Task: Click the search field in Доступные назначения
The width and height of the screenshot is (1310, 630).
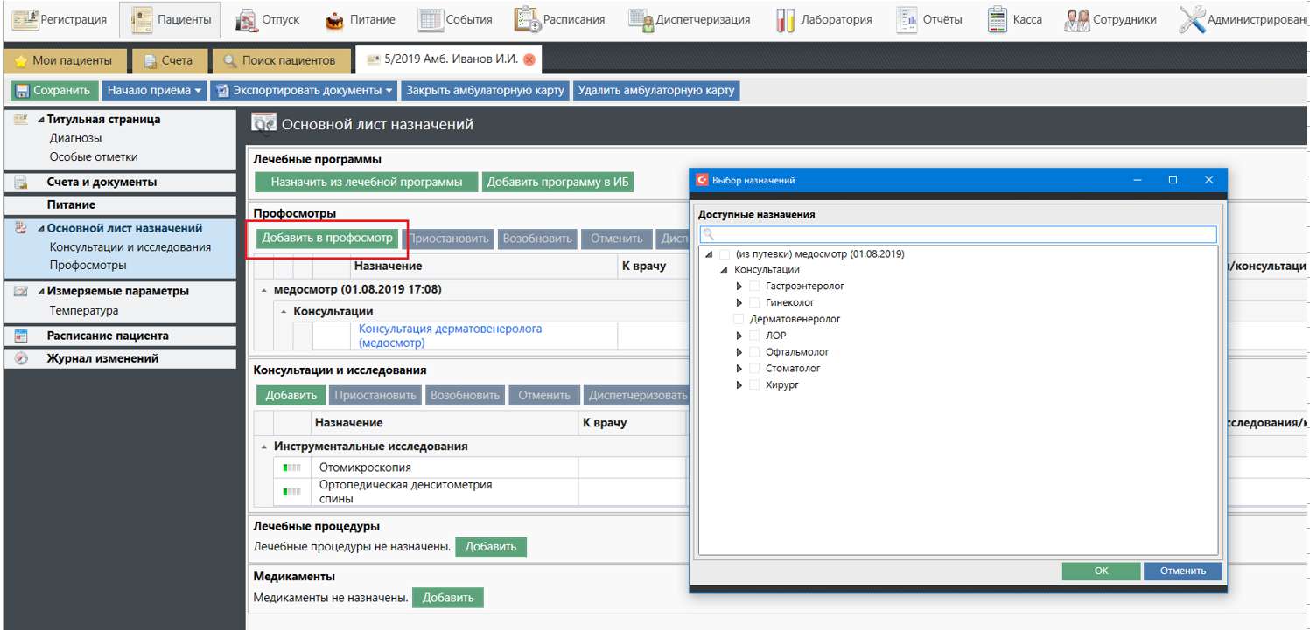Action: pos(957,234)
